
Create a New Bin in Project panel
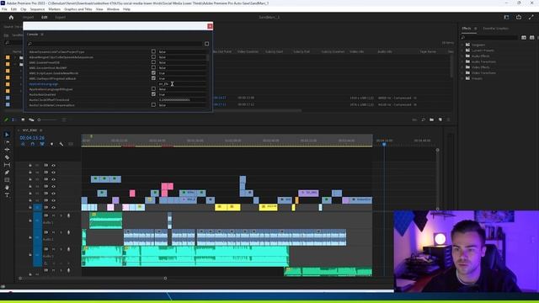point(431,120)
